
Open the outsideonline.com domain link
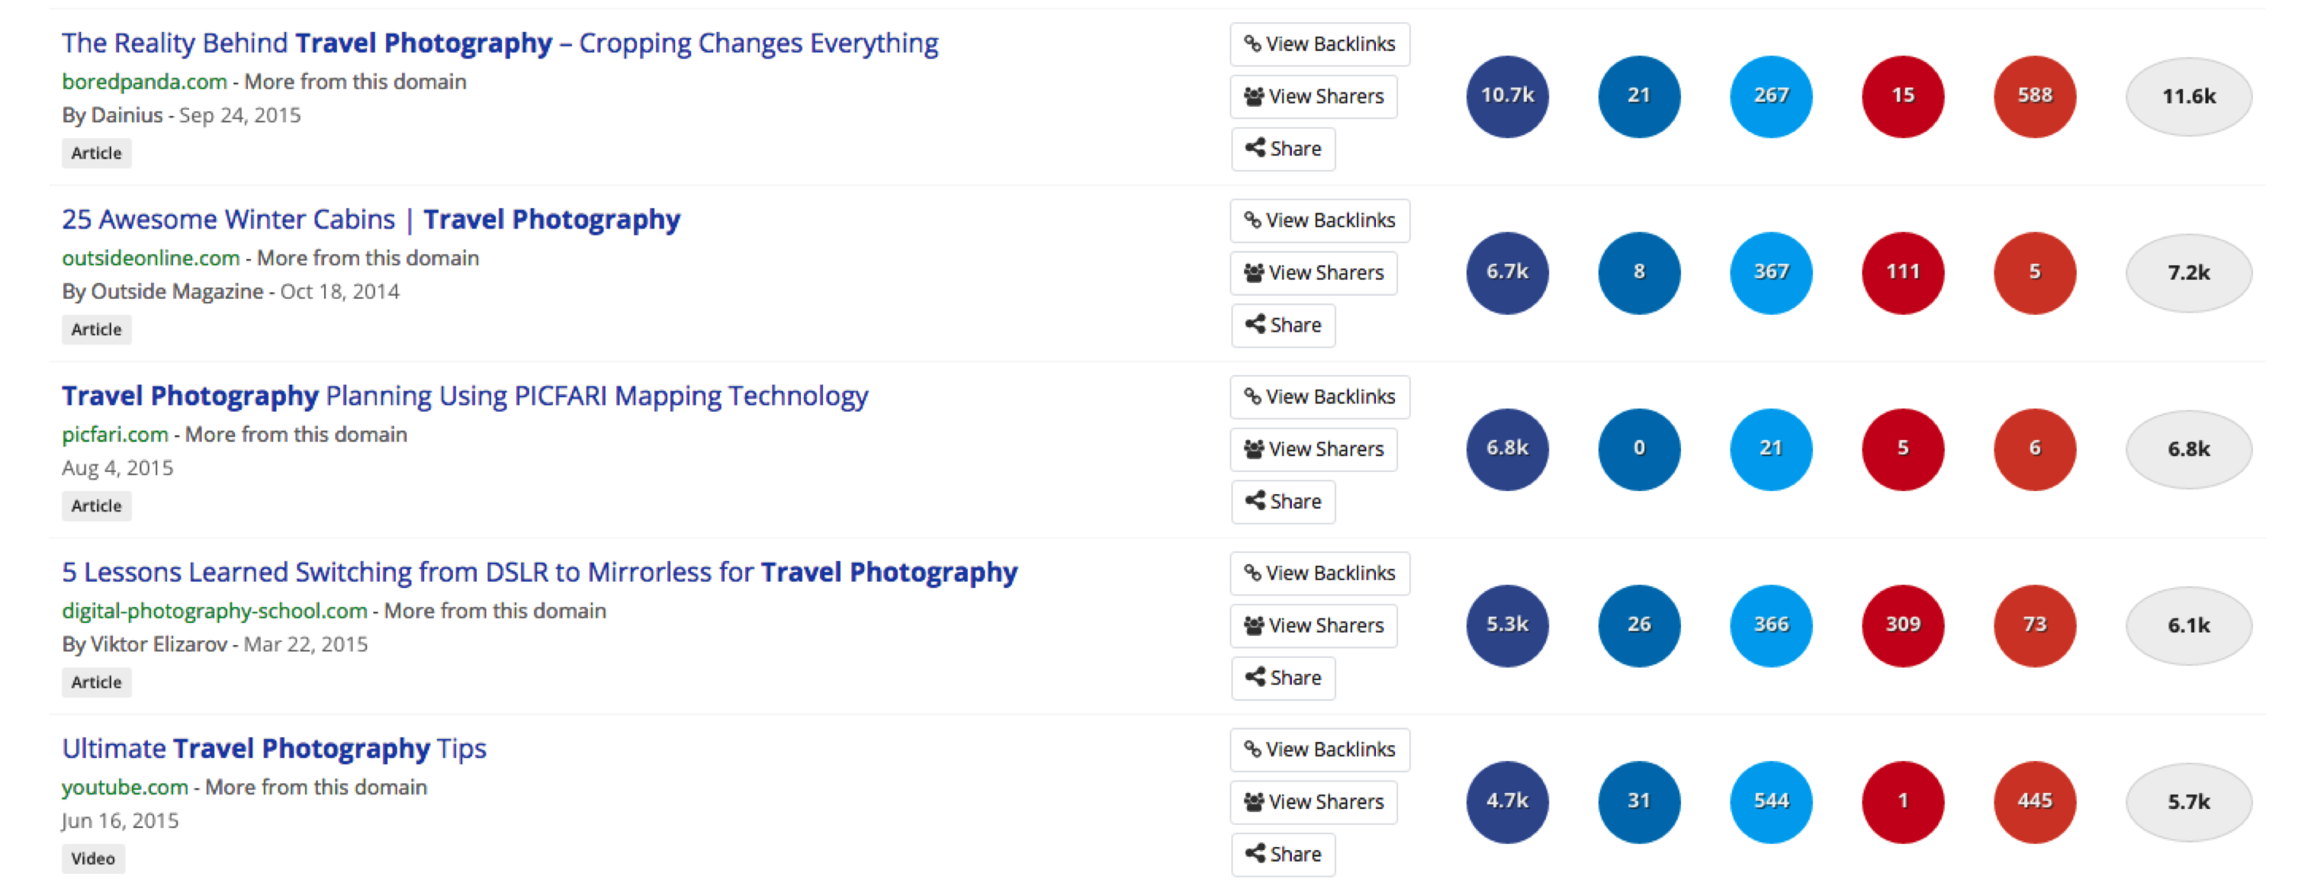click(151, 258)
